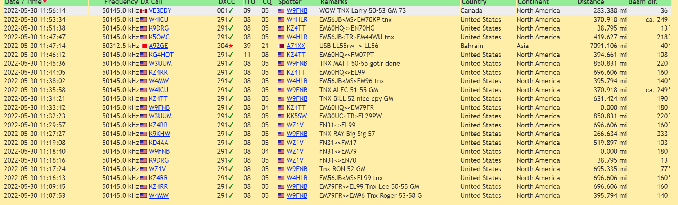Image resolution: width=678 pixels, height=205 pixels.
Task: Sort the table by Frequency column header
Action: pos(121,2)
